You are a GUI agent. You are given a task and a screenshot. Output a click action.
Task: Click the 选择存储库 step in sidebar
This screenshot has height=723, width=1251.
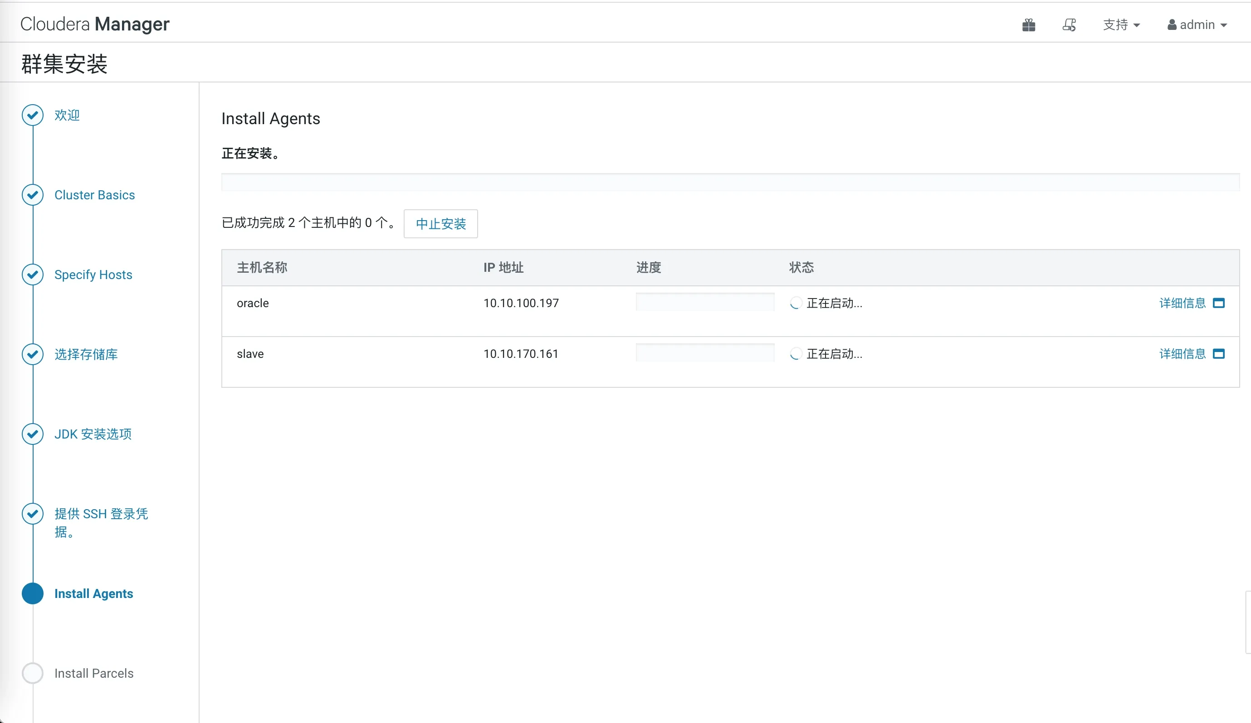coord(86,354)
